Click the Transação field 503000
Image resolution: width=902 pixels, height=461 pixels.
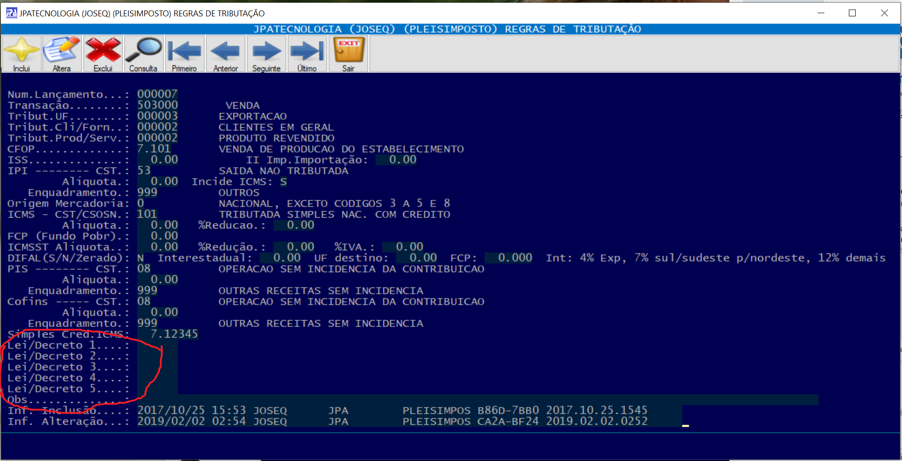[158, 105]
